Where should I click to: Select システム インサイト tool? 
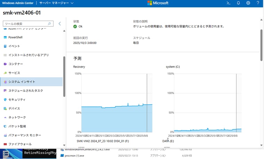[x=31, y=82]
